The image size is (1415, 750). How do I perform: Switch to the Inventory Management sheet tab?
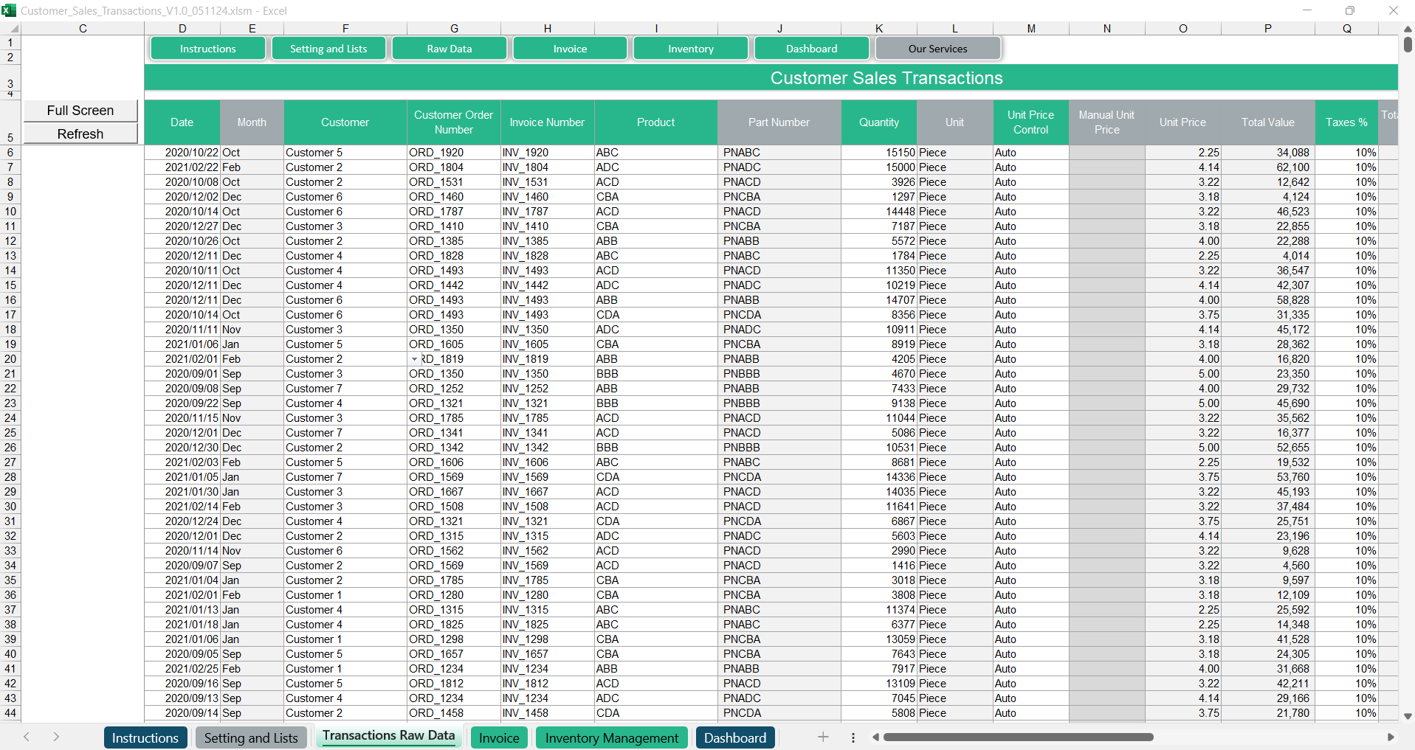[x=611, y=737]
